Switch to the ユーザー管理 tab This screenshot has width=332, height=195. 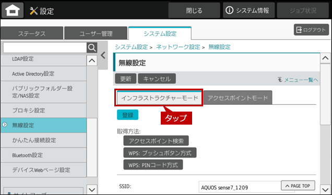(x=96, y=33)
